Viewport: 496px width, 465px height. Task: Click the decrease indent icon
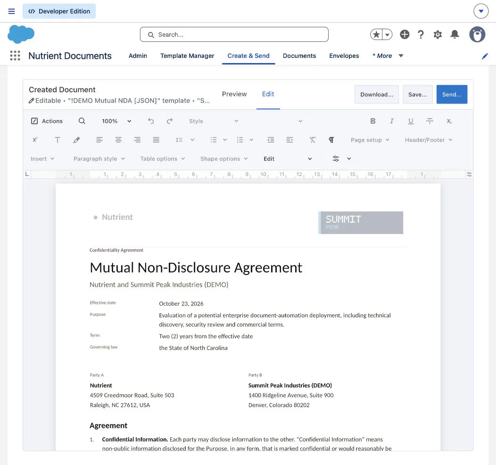pos(271,140)
